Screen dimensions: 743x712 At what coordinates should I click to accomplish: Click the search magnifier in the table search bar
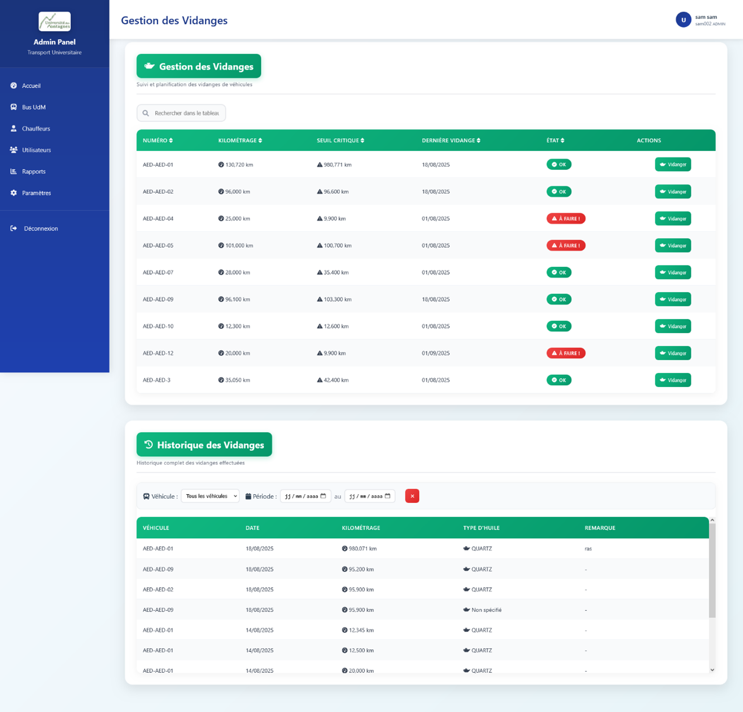click(x=146, y=113)
